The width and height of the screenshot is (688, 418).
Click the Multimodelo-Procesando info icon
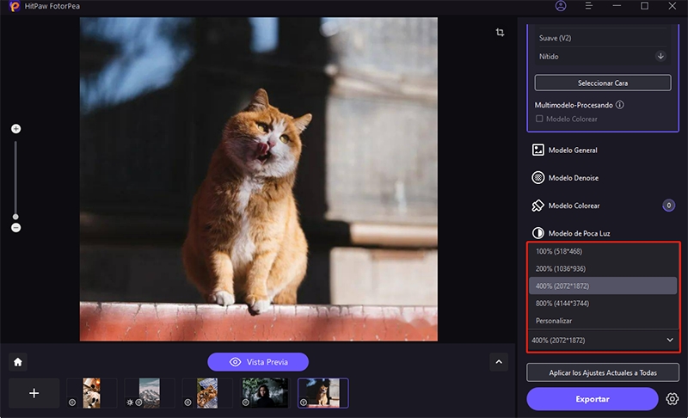pos(619,105)
